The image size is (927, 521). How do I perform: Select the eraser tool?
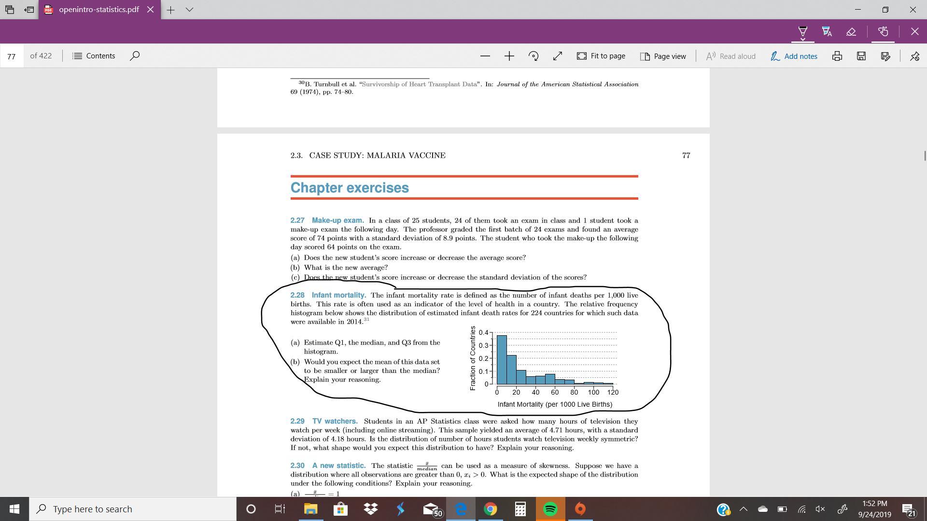[851, 32]
